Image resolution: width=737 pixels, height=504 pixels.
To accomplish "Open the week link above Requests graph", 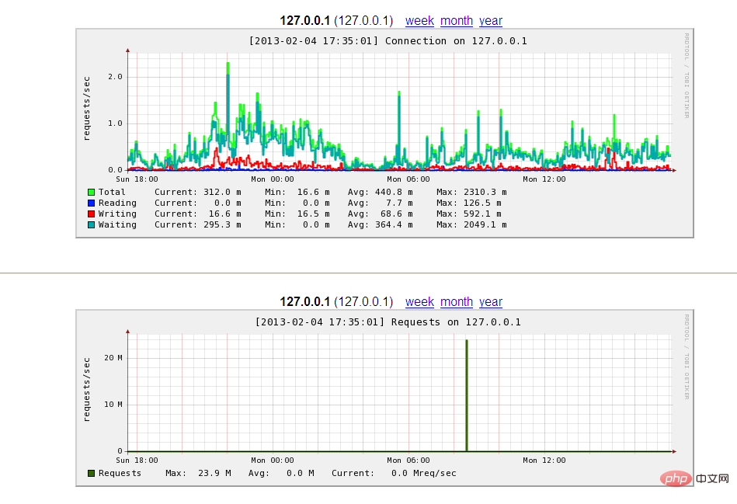I will click(419, 302).
